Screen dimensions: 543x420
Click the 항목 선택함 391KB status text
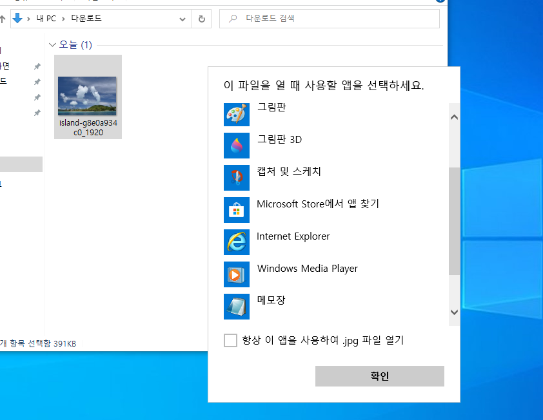43,343
